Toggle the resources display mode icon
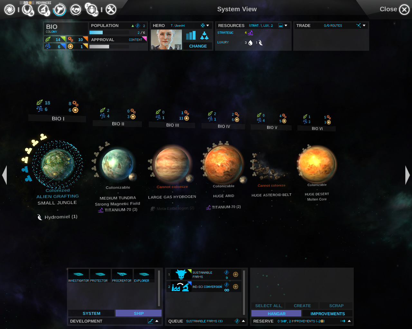412x329 pixels. (x=281, y=25)
